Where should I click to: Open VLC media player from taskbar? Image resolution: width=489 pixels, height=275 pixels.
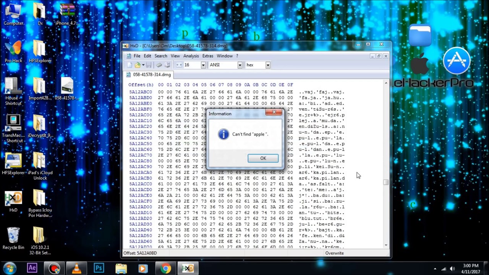[76, 268]
